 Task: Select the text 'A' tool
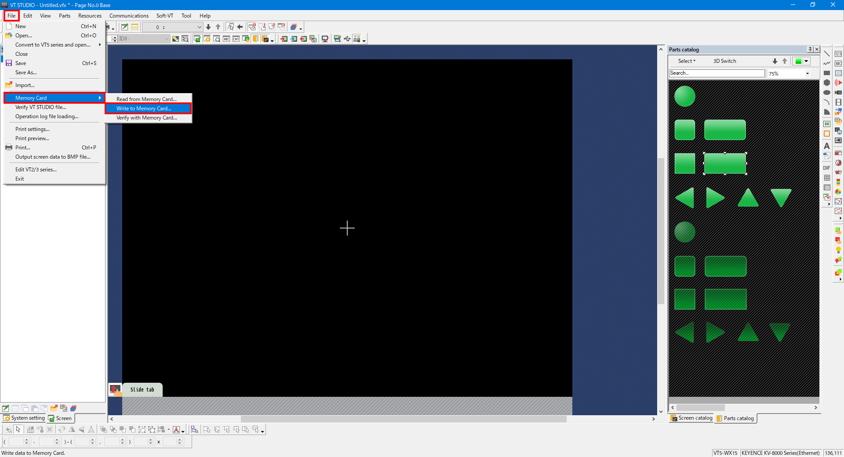[x=827, y=146]
